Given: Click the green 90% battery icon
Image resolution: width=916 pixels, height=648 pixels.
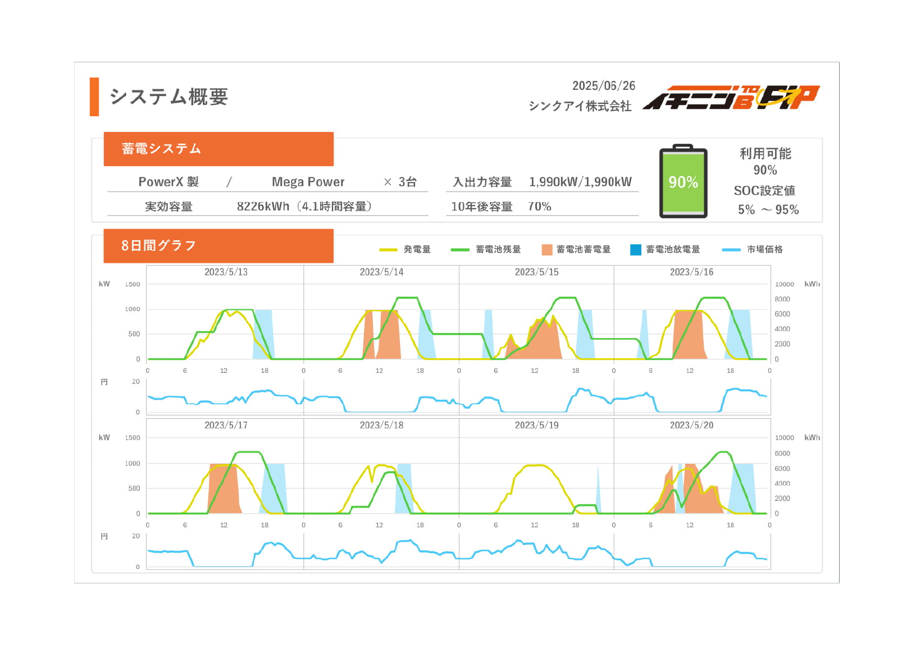Looking at the screenshot, I should tap(683, 181).
